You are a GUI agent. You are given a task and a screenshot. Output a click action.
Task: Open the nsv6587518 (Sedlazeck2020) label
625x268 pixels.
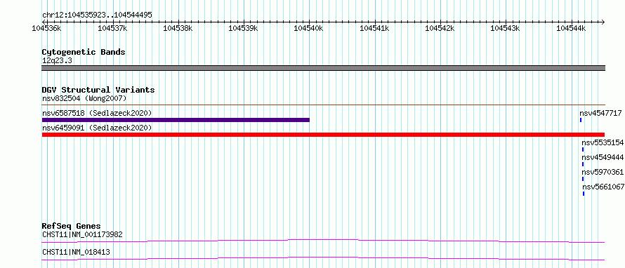pos(97,113)
